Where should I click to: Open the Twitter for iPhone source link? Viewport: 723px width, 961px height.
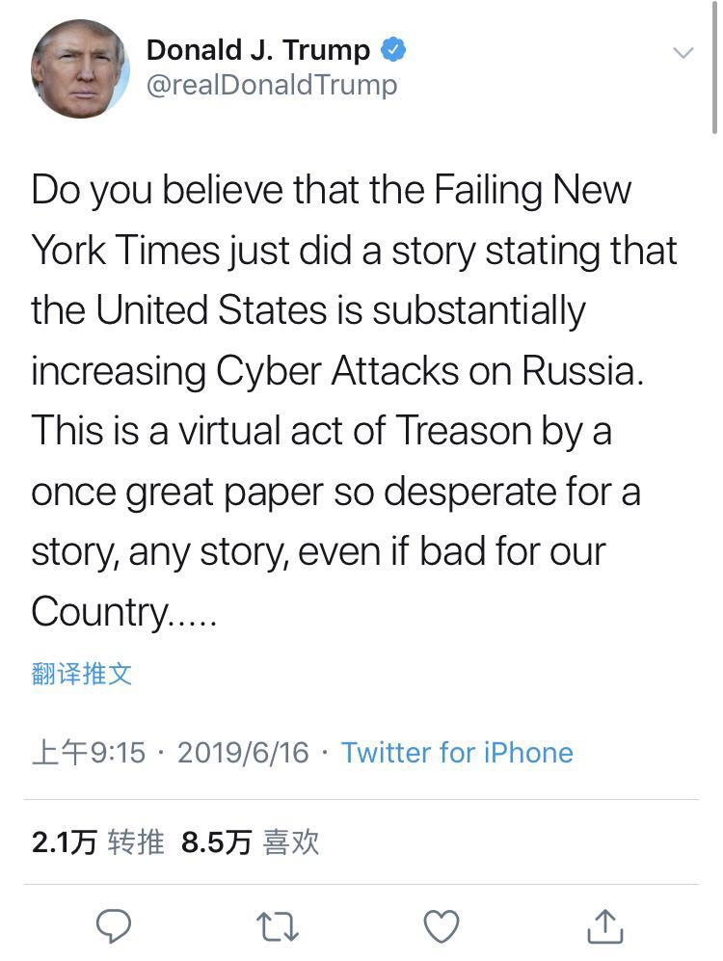pos(457,753)
